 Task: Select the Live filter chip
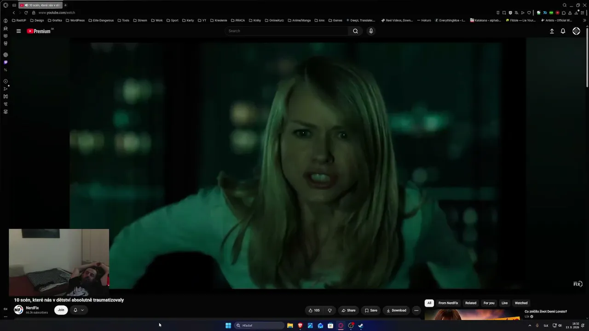505,303
